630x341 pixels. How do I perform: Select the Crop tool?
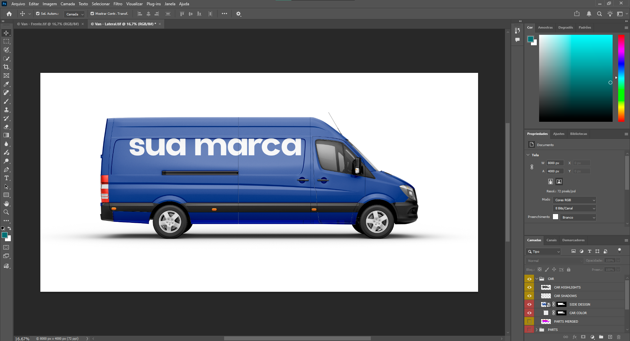(6, 67)
